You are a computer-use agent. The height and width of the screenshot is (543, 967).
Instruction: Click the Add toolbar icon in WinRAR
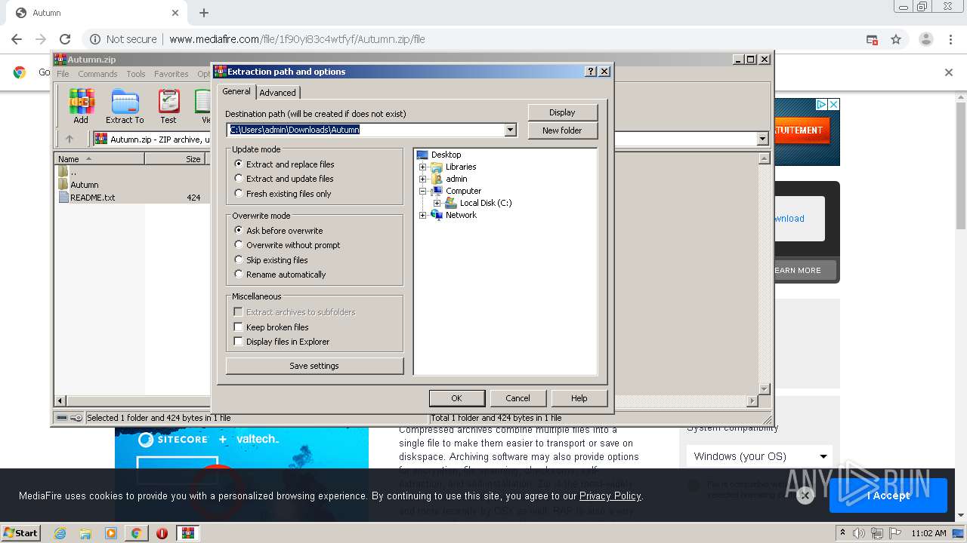(x=81, y=106)
